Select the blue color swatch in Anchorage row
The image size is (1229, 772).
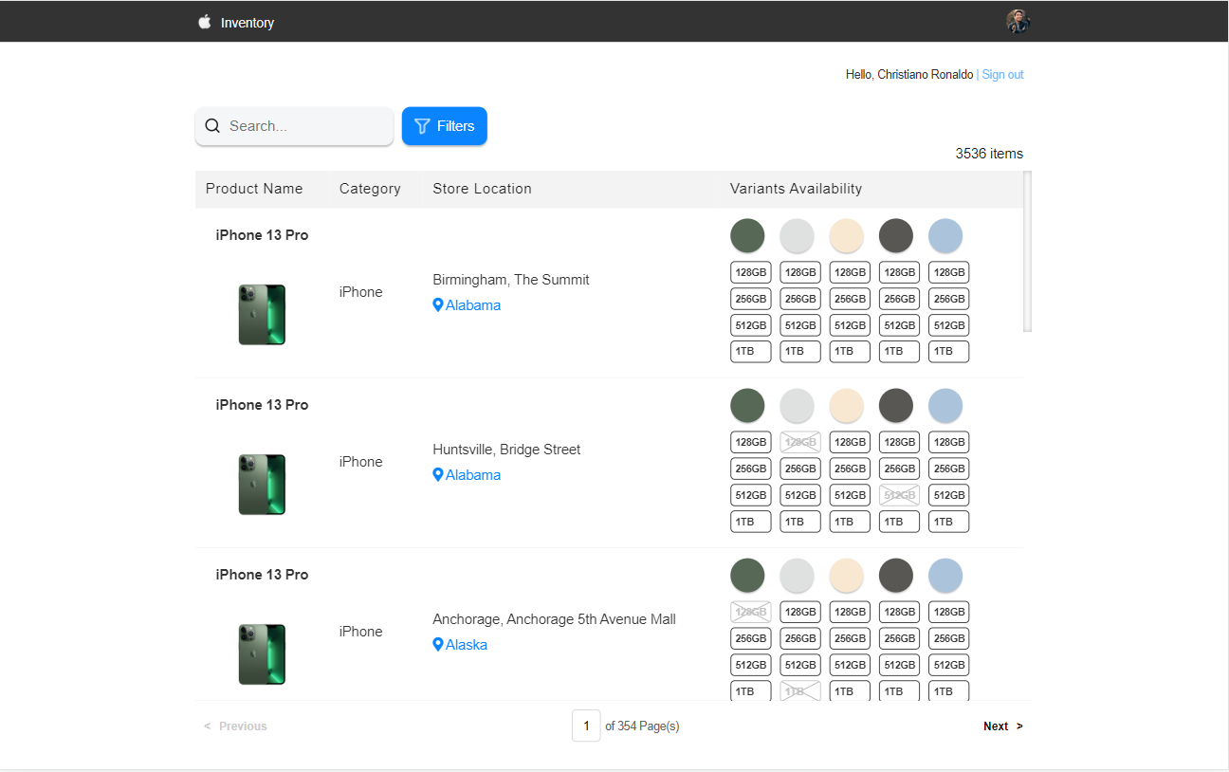tap(945, 576)
